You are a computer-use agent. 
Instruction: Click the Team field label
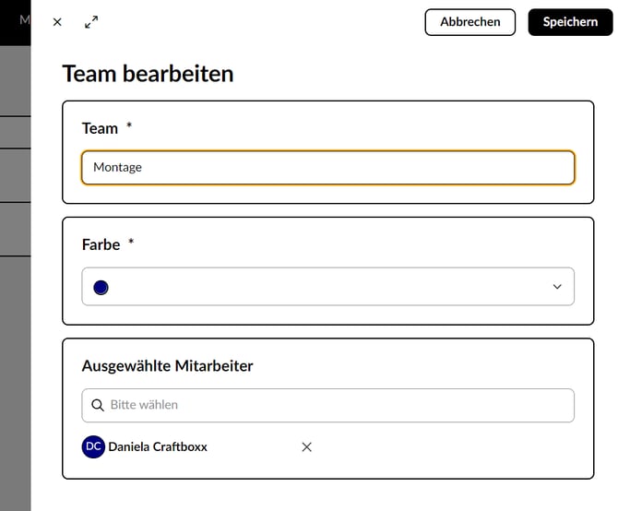click(100, 128)
